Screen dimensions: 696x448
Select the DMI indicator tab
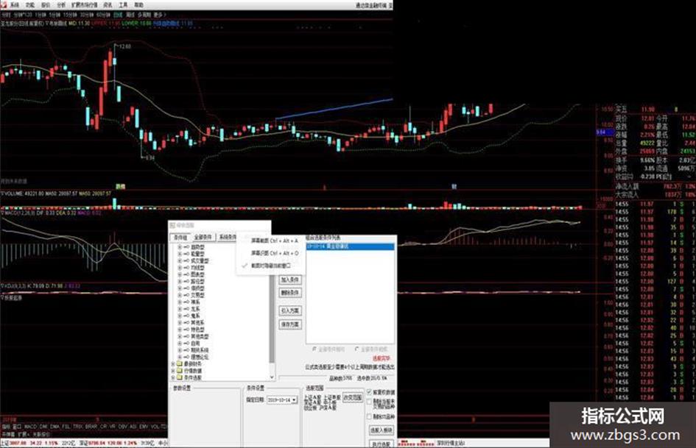(43, 426)
